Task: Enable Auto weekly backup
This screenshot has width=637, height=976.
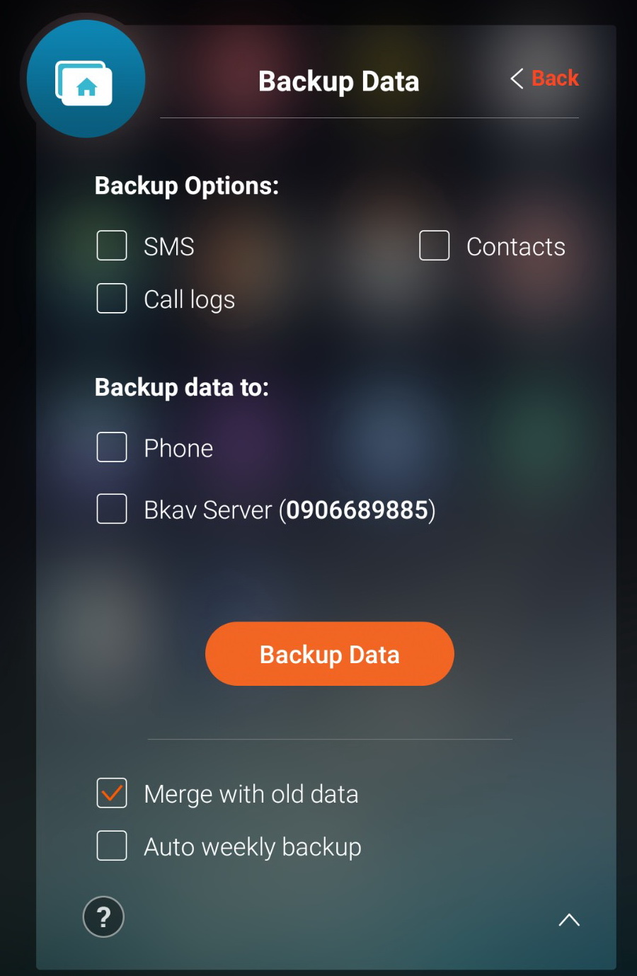Action: pos(112,846)
